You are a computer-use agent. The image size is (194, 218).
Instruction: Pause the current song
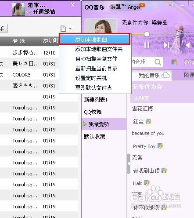[147, 45]
